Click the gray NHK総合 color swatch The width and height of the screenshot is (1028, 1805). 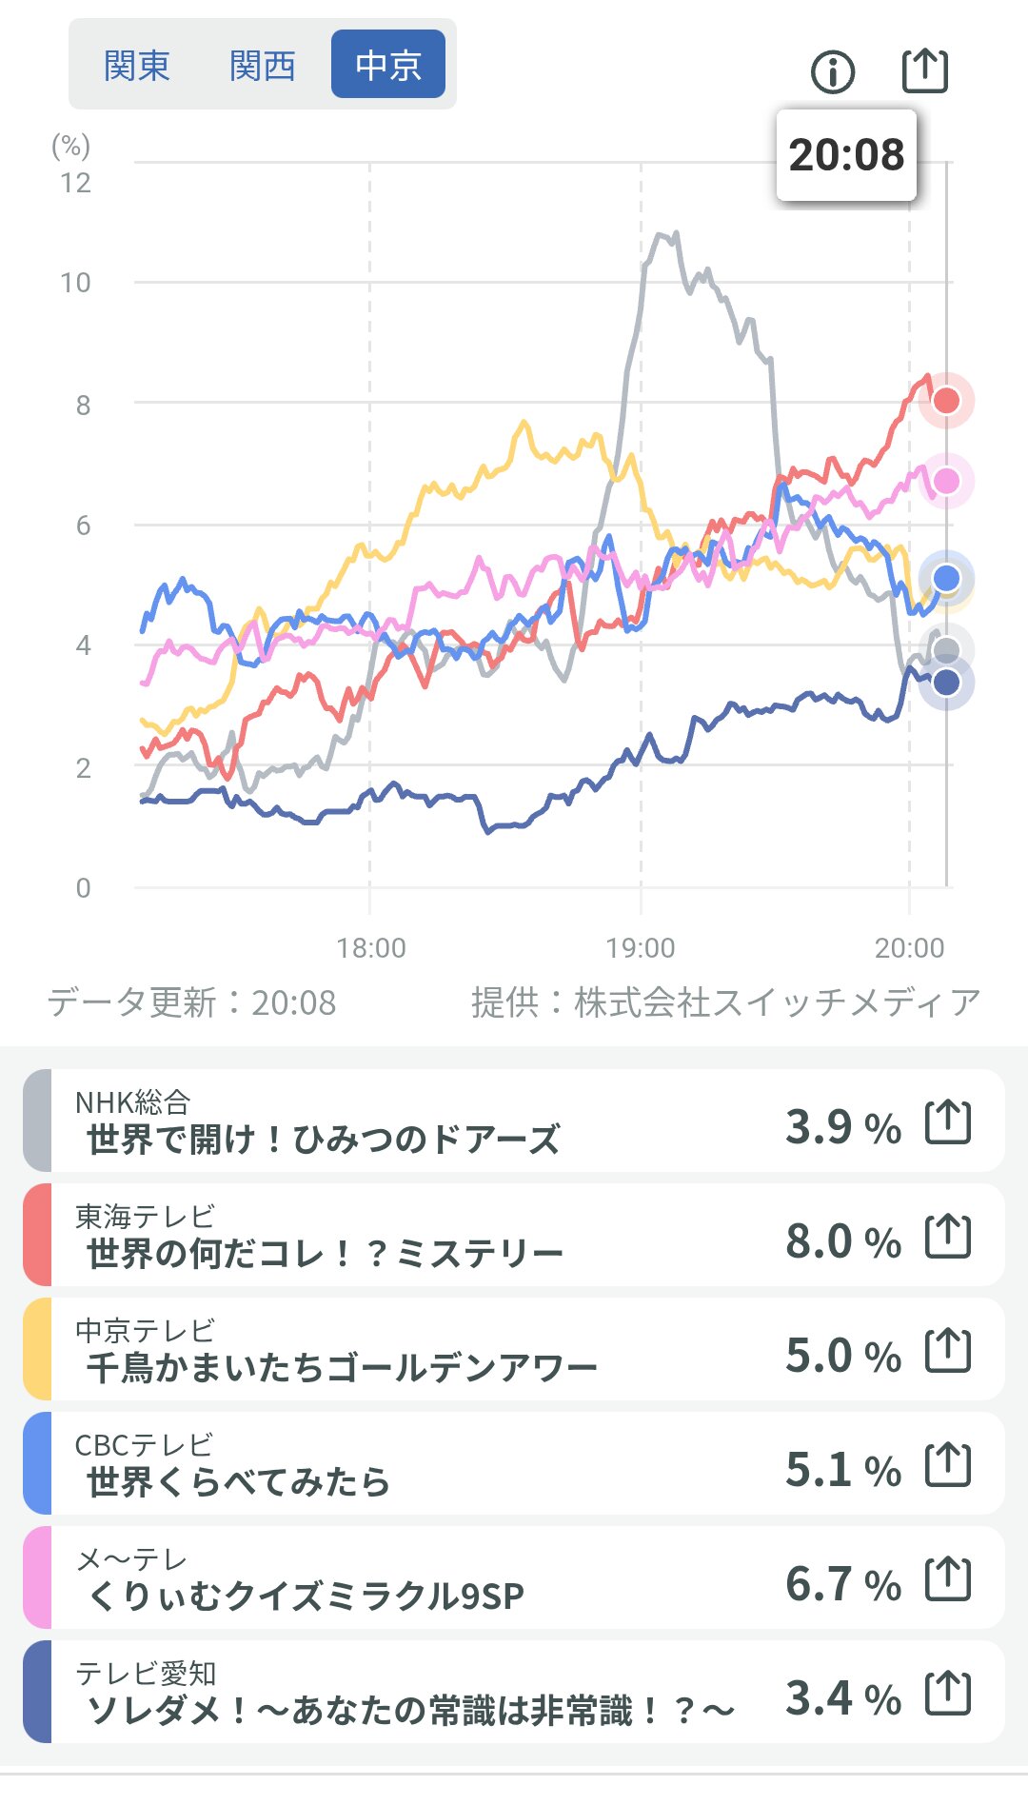37,1121
